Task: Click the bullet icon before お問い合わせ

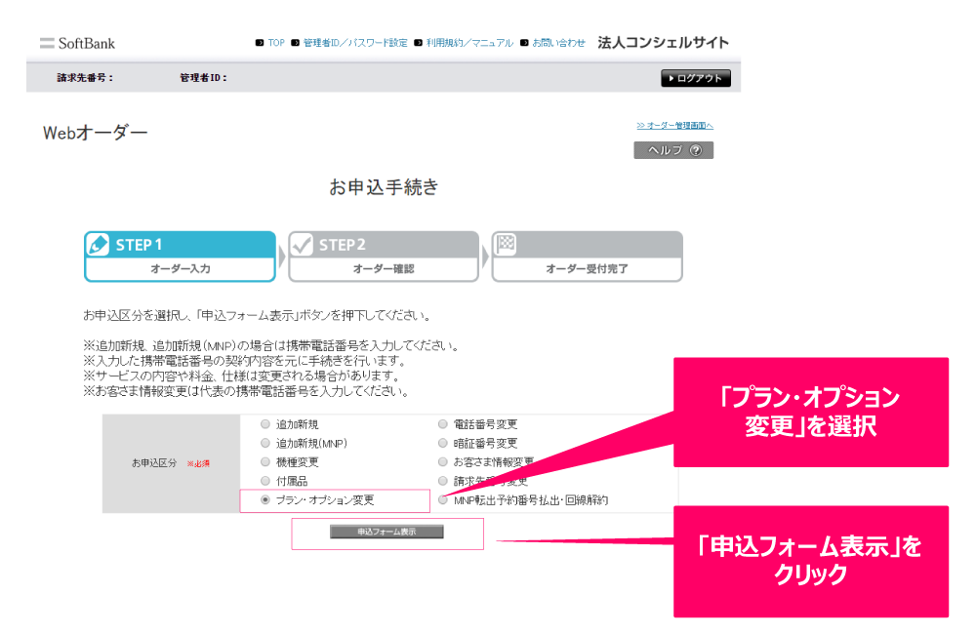Action: pyautogui.click(x=524, y=43)
